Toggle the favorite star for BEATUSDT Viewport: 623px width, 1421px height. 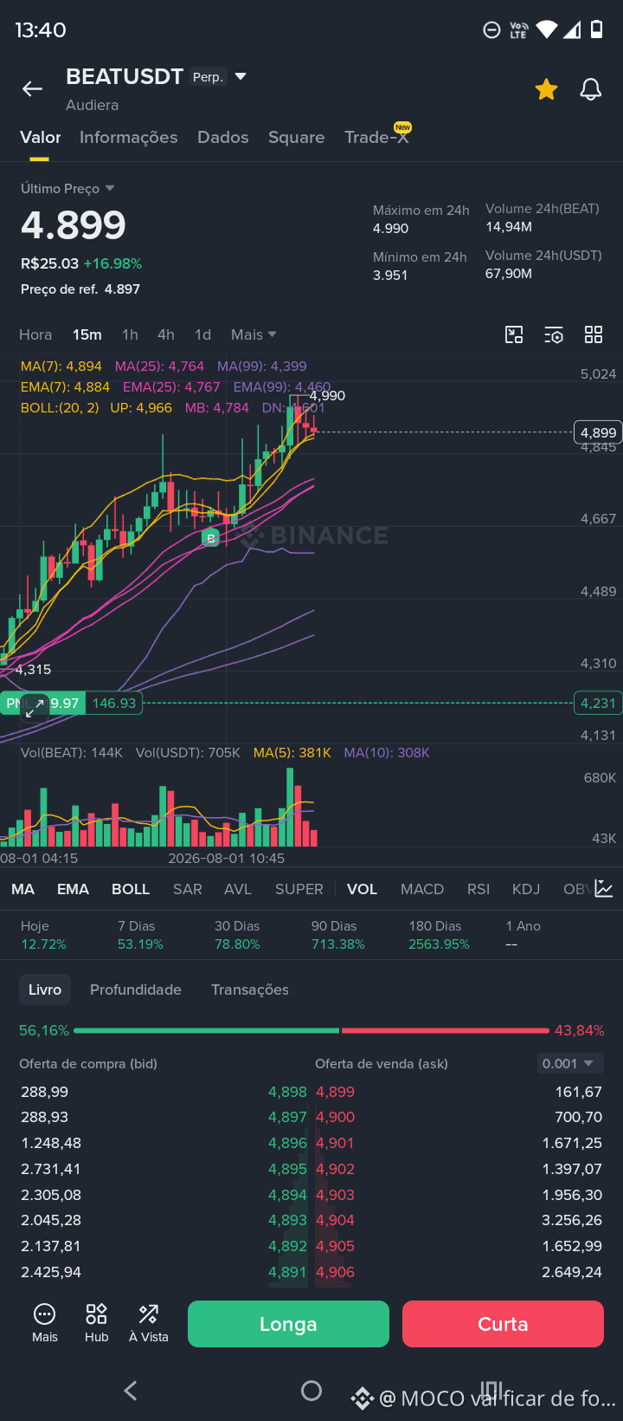coord(546,88)
